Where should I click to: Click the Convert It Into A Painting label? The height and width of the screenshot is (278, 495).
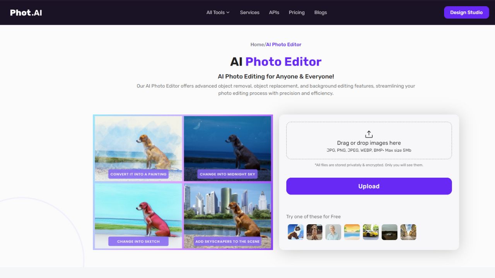(x=138, y=174)
